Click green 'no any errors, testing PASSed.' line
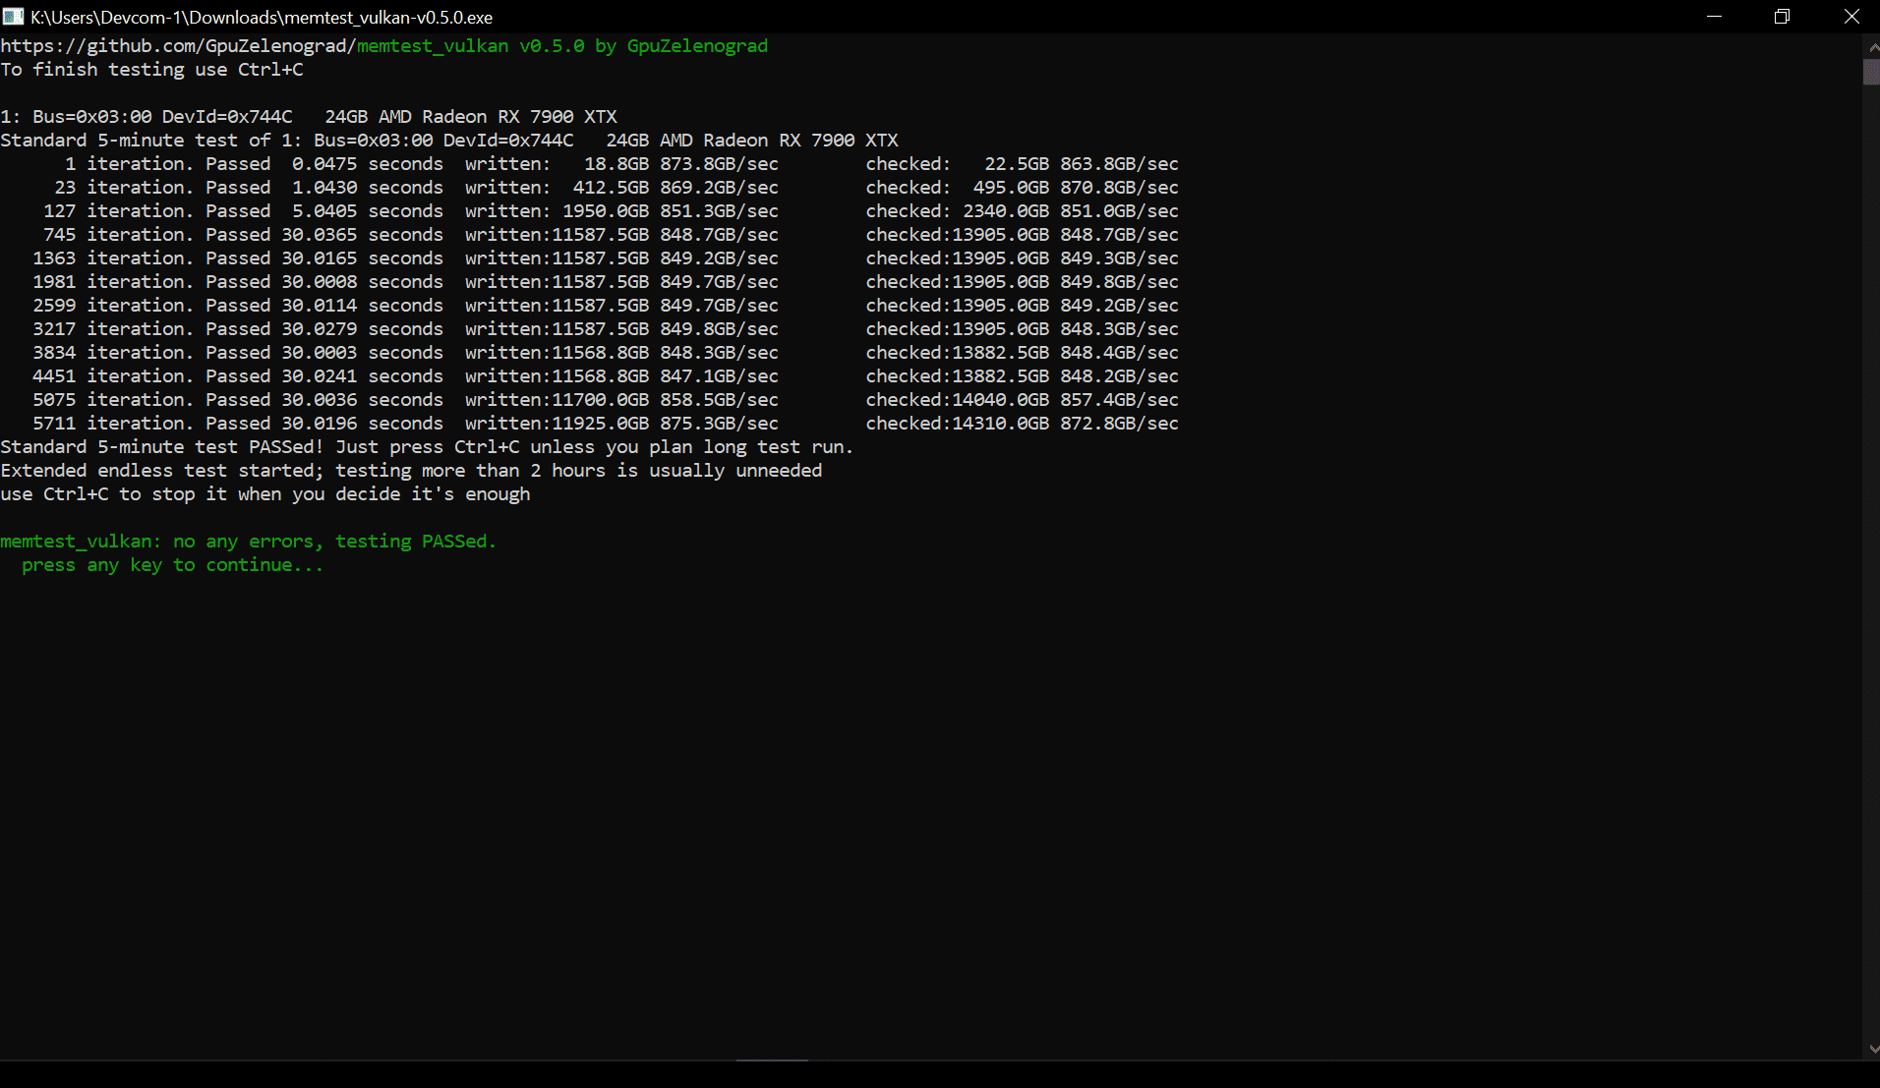1880x1088 pixels. [x=249, y=542]
